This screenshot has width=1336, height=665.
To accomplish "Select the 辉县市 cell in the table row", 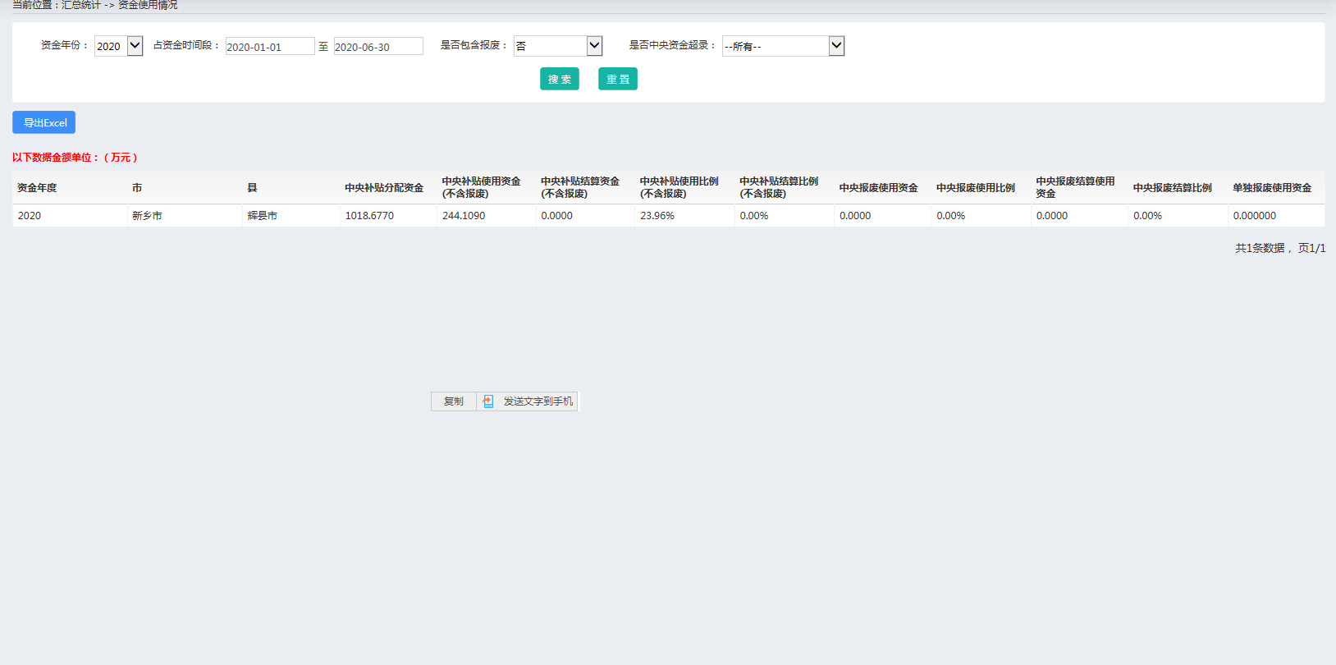I will tap(263, 216).
